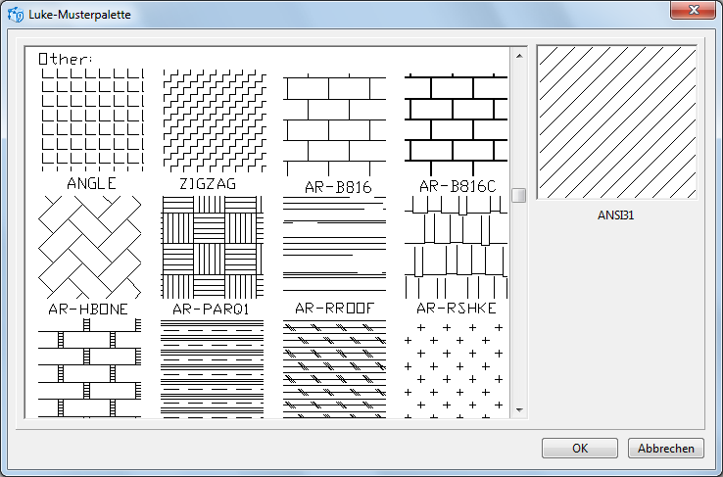Click the ANSI31 preview thumbnail
The image size is (723, 477).
pos(616,122)
